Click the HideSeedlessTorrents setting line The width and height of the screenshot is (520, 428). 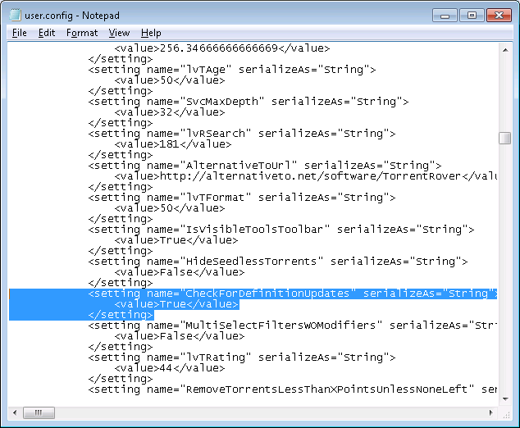[x=277, y=262]
